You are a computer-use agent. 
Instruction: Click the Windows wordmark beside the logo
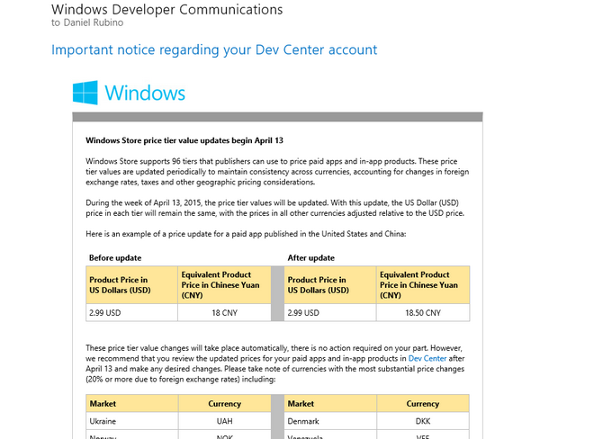145,93
